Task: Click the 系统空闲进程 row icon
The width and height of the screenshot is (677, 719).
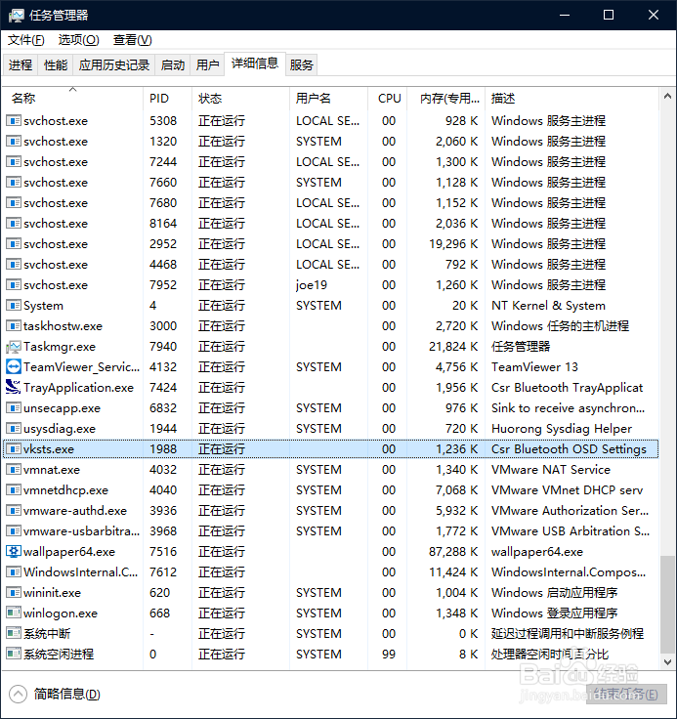Action: click(14, 654)
